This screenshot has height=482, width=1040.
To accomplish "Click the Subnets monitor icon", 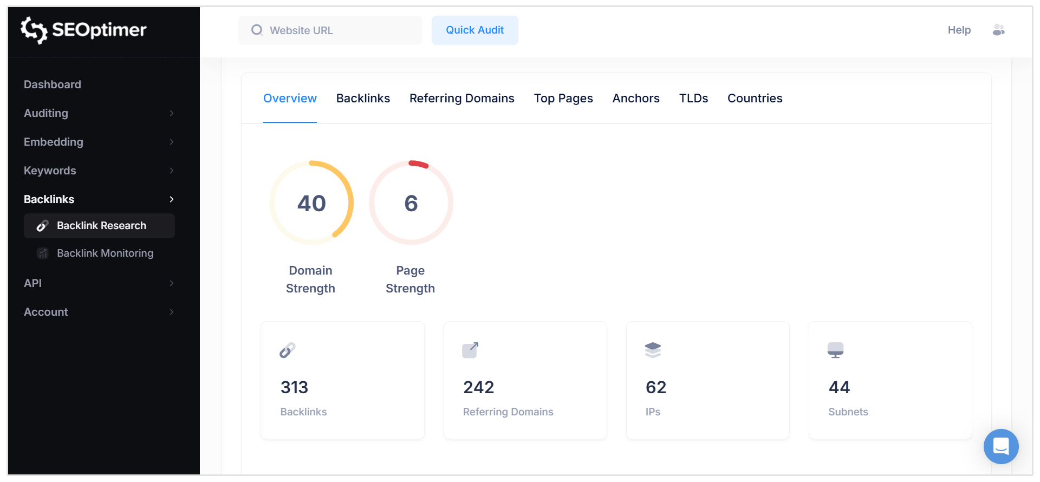I will pos(835,350).
